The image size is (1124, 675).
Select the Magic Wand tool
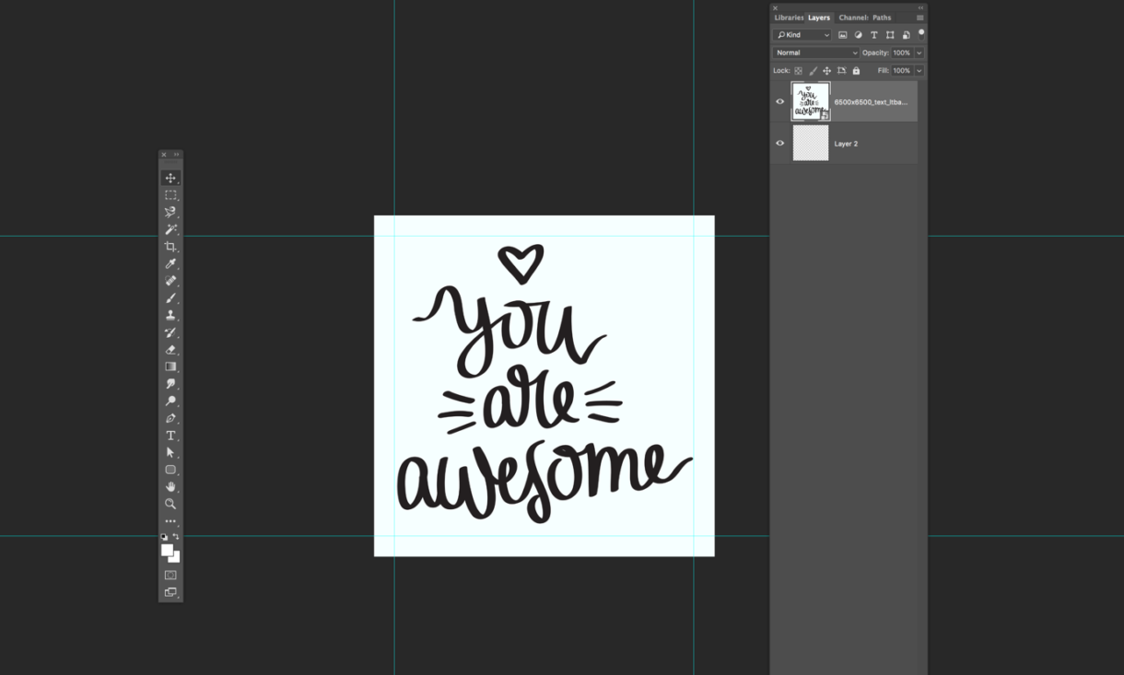click(170, 229)
